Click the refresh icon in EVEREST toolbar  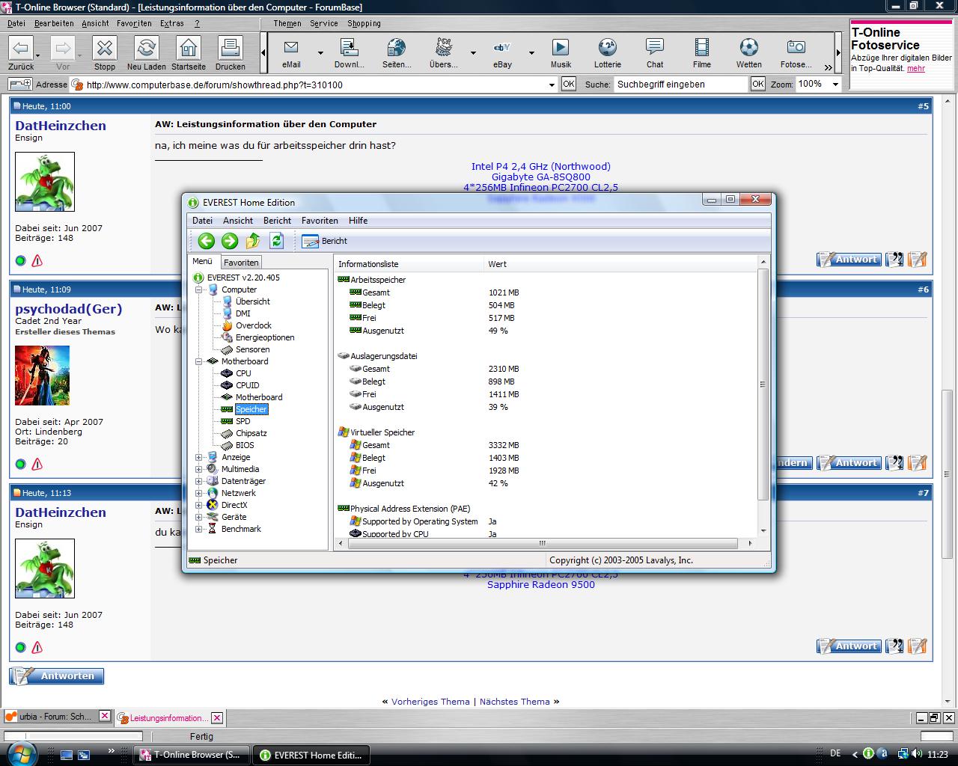tap(276, 241)
